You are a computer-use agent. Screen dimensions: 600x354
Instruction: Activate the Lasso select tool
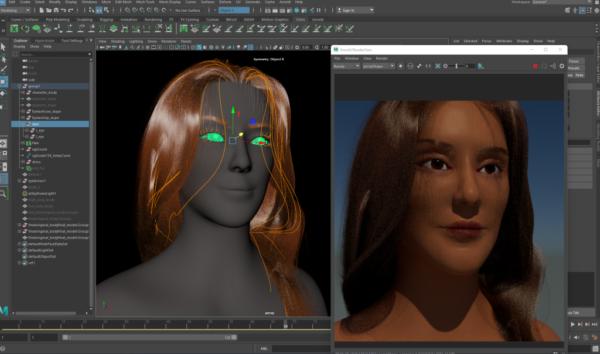(4, 59)
